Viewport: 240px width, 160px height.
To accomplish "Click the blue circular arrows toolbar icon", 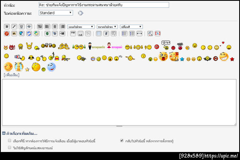I will pyautogui.click(x=29, y=34).
